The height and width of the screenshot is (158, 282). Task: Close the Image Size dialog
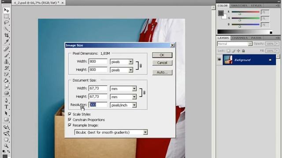pyautogui.click(x=172, y=45)
